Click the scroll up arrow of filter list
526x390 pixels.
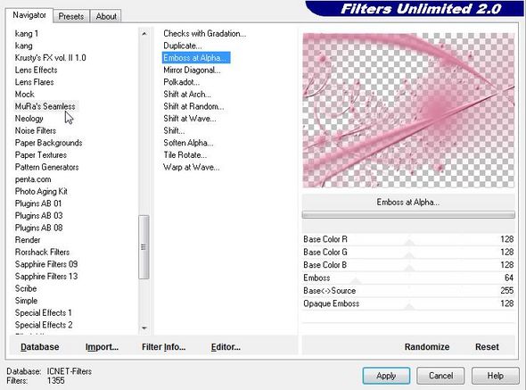click(x=144, y=34)
